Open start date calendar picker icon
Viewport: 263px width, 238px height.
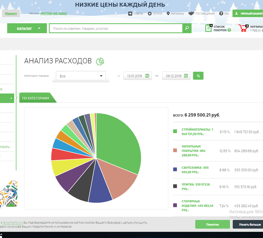[x=148, y=76]
